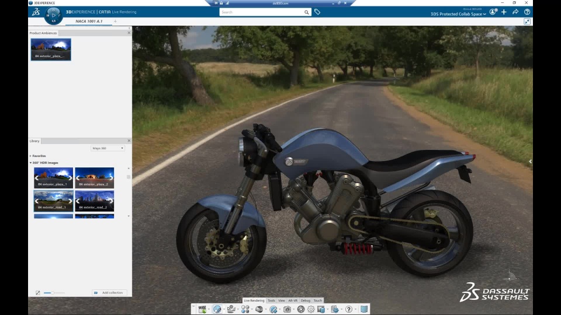Toggle the full screen expand icon
This screenshot has width=561, height=315.
click(x=527, y=22)
